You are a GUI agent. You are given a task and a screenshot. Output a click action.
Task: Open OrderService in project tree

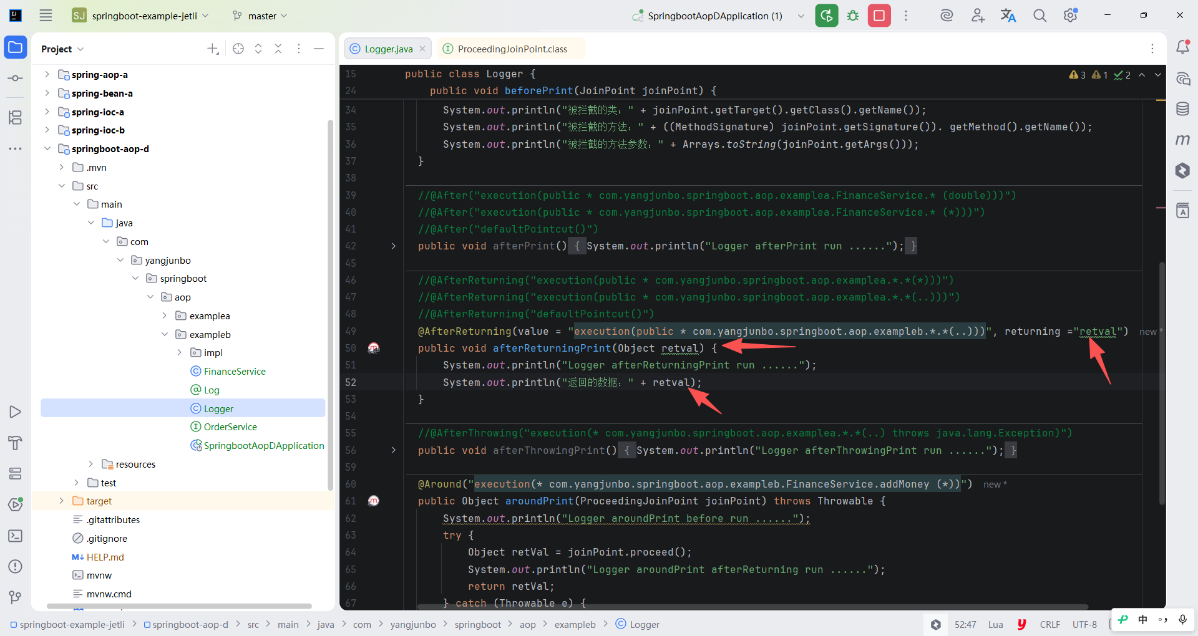click(x=230, y=426)
